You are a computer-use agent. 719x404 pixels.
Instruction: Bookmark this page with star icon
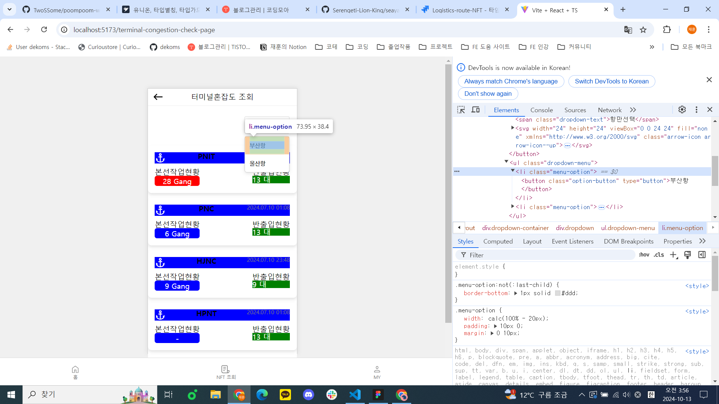643,30
